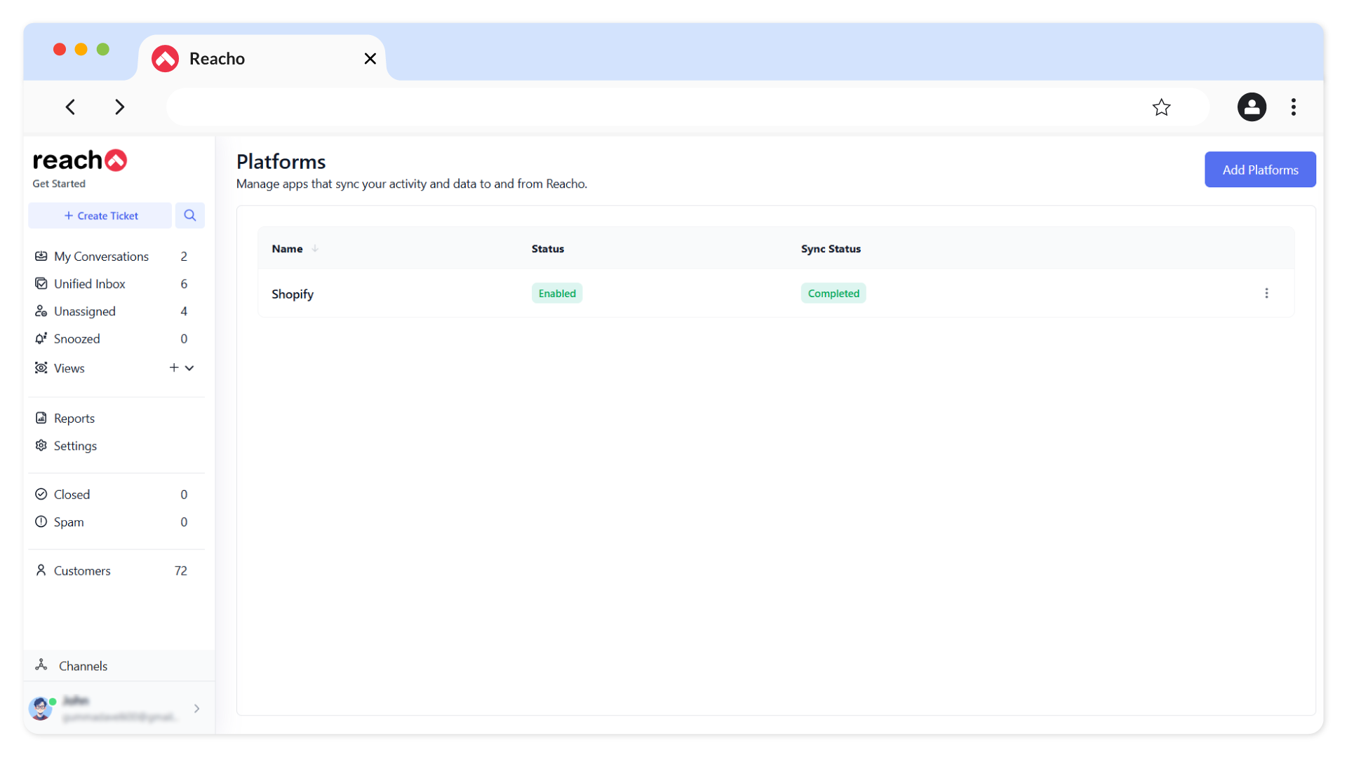The image size is (1347, 757).
Task: Expand the Views chevron dropdown
Action: pos(189,368)
